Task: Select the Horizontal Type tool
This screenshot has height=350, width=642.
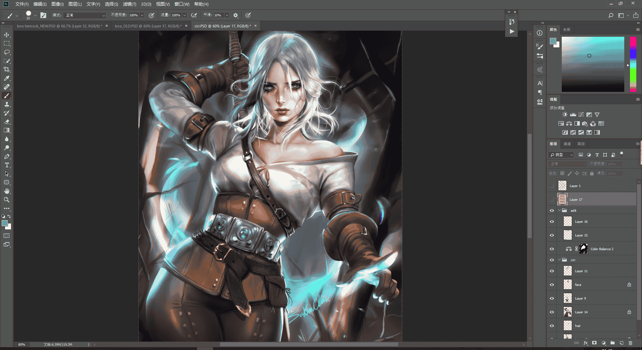Action: 7,165
